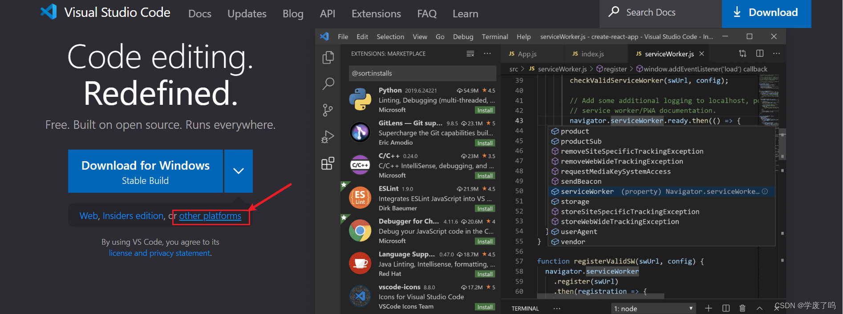Click Download for Windows Stable Build
Image resolution: width=843 pixels, height=314 pixels.
[x=146, y=171]
